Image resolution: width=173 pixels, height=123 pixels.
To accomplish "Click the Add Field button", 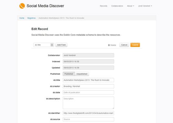I will click(x=61, y=45).
